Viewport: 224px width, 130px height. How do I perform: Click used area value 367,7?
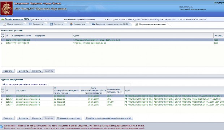click(x=110, y=96)
